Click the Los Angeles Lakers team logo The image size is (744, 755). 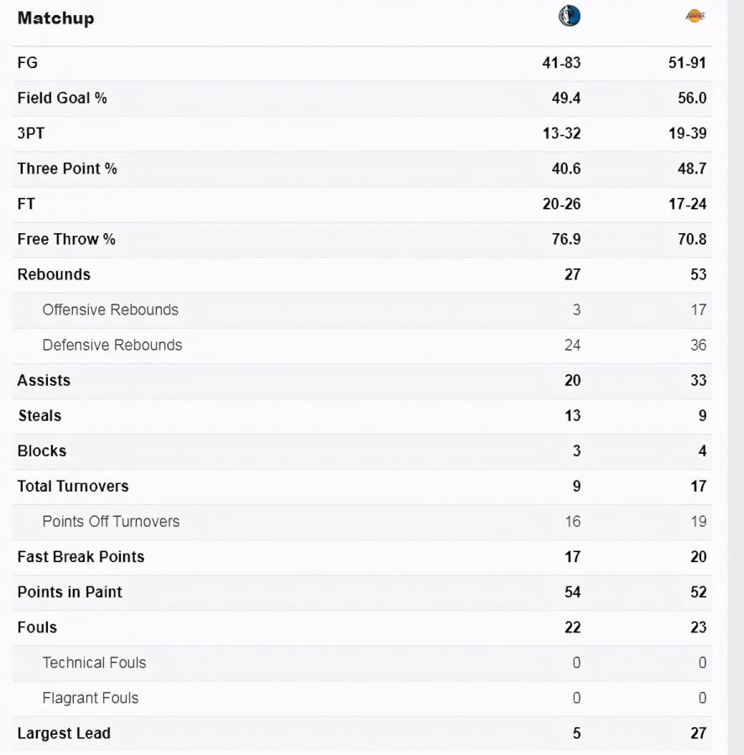click(x=695, y=16)
